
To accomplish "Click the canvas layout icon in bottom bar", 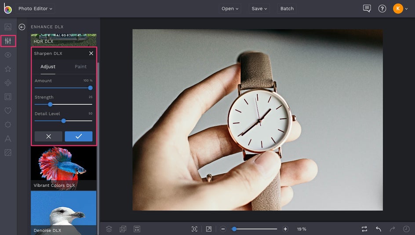I will [x=137, y=229].
